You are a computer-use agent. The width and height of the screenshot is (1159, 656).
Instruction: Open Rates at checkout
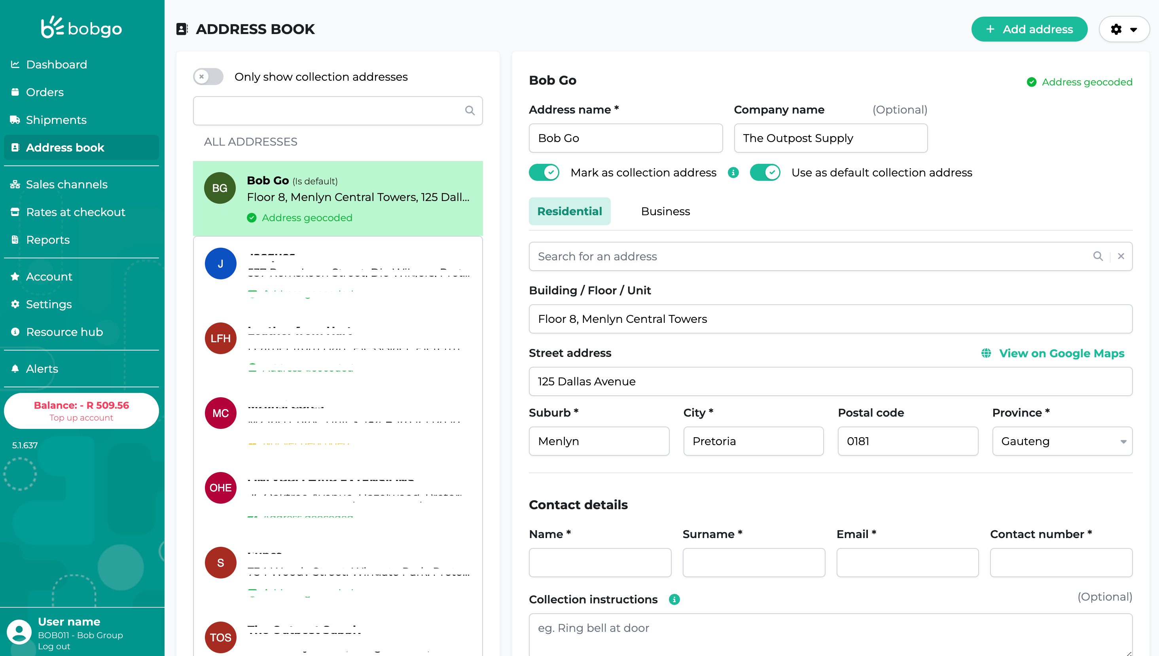pyautogui.click(x=75, y=212)
